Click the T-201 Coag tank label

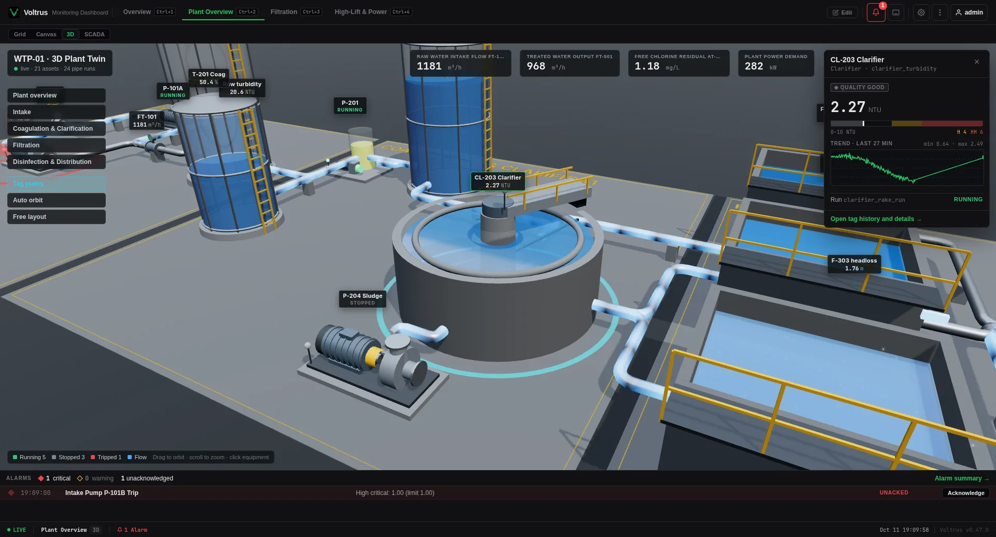209,78
